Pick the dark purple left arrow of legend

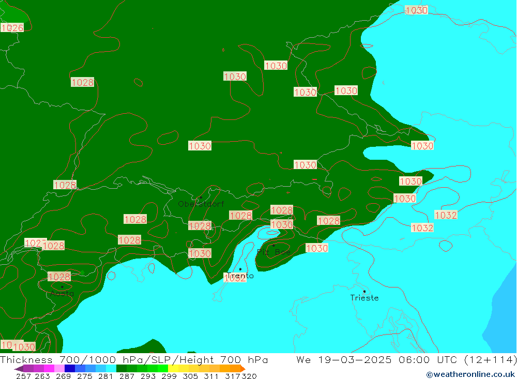coord(19,369)
